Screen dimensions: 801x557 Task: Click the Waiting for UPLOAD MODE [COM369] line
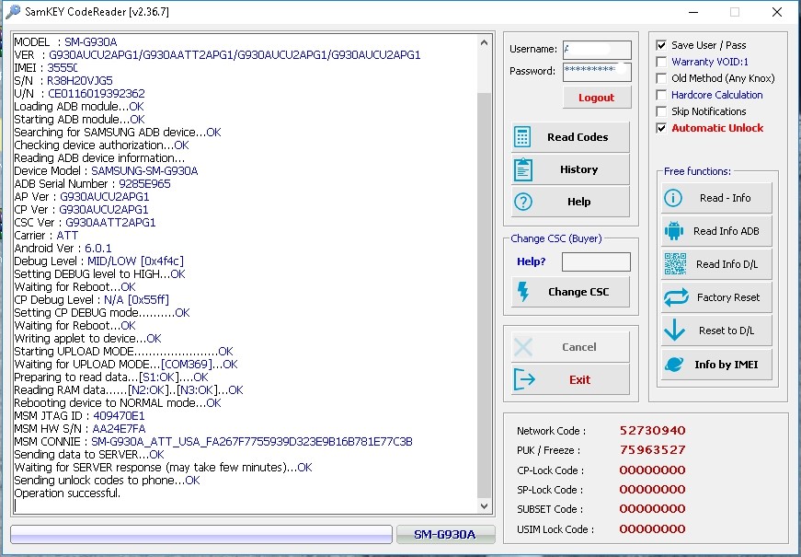coord(126,365)
